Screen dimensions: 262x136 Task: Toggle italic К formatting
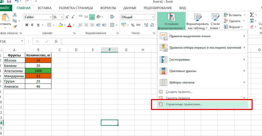tap(32, 25)
